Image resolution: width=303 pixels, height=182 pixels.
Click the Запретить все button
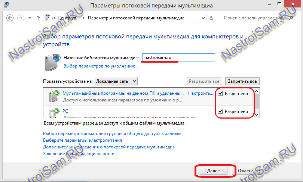(x=242, y=81)
